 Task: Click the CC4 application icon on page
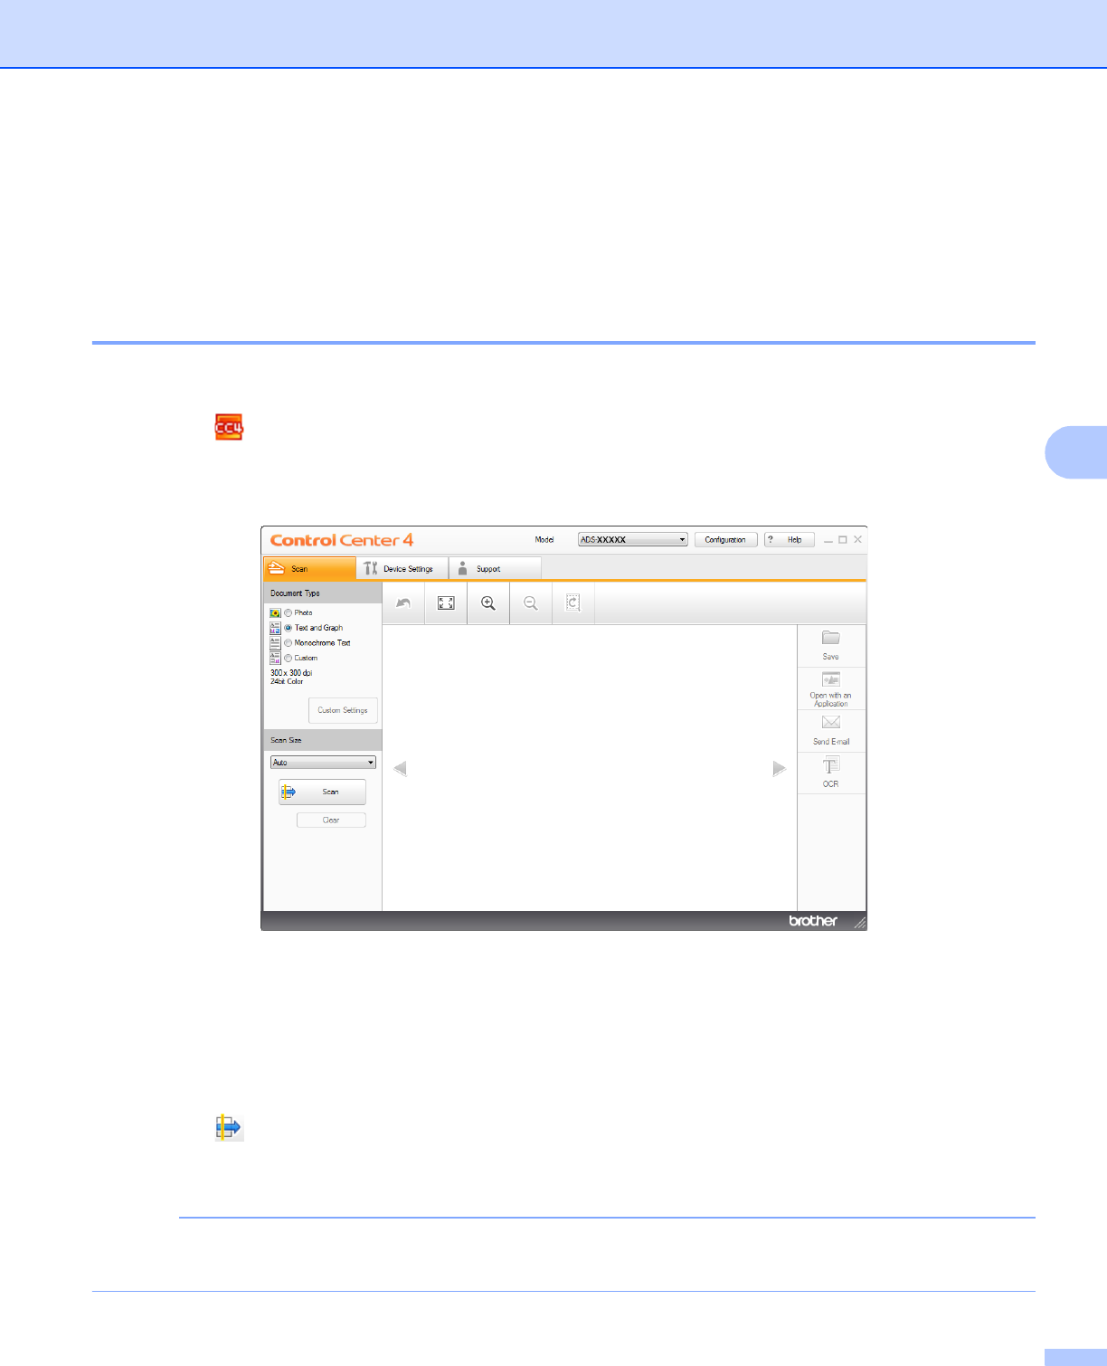[229, 427]
